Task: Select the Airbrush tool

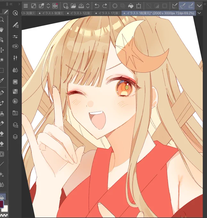Action: [2, 113]
